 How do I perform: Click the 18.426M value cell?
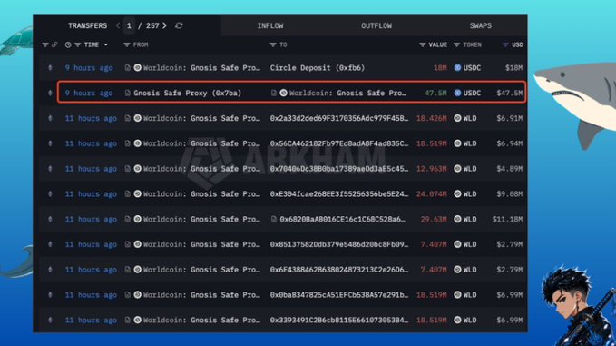431,118
